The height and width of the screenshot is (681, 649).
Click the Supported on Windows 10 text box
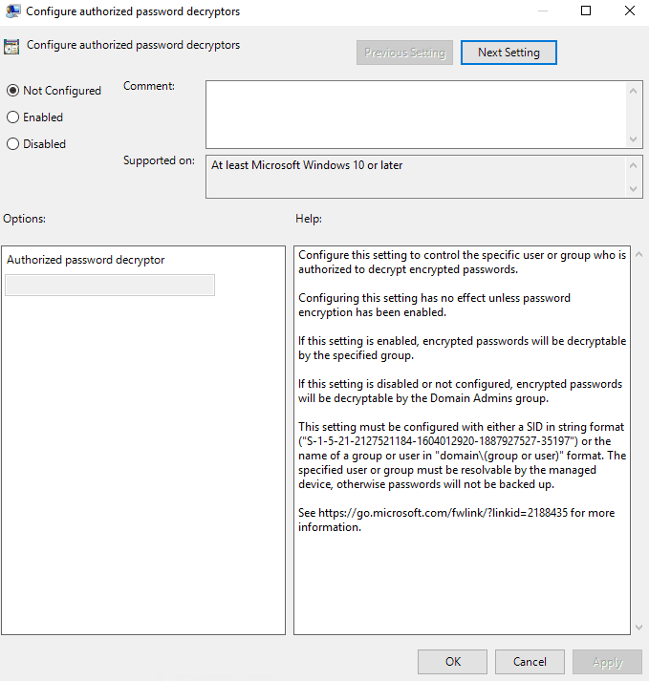416,177
